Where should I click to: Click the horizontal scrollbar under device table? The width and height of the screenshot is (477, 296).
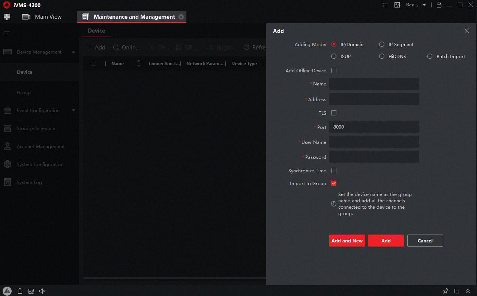pos(174,278)
